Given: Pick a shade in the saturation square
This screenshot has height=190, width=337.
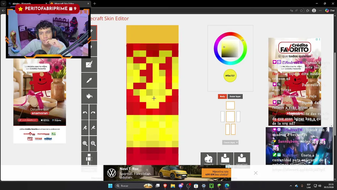Looking at the screenshot, I should [230, 49].
